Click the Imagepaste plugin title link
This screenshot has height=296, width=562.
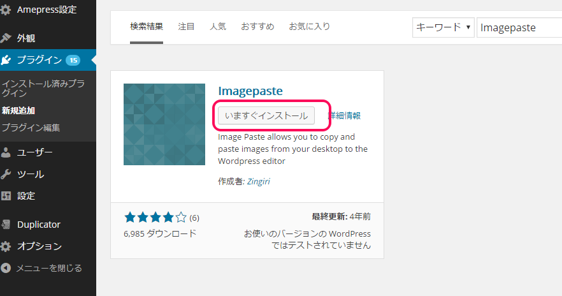pyautogui.click(x=250, y=91)
